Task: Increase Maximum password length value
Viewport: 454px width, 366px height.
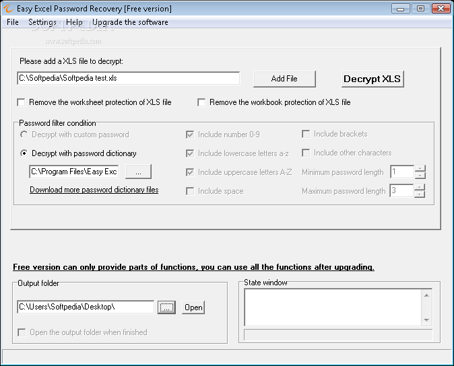Action: pos(420,187)
